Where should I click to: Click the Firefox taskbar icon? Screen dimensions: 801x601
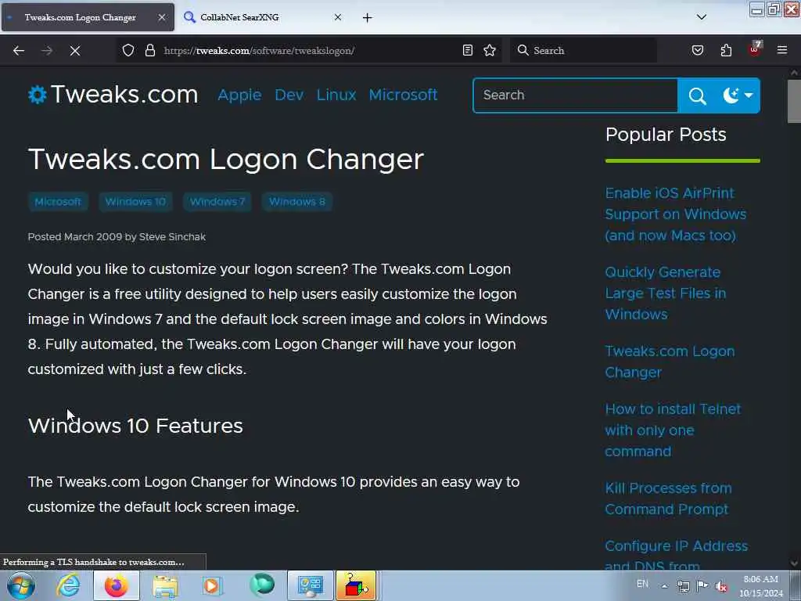pos(117,585)
